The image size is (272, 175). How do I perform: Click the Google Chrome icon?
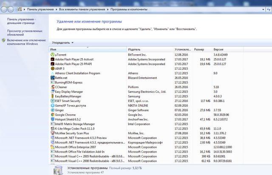[x=52, y=115]
